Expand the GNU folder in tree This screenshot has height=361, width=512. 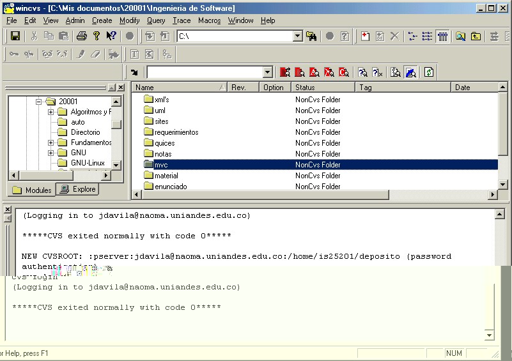pos(51,153)
